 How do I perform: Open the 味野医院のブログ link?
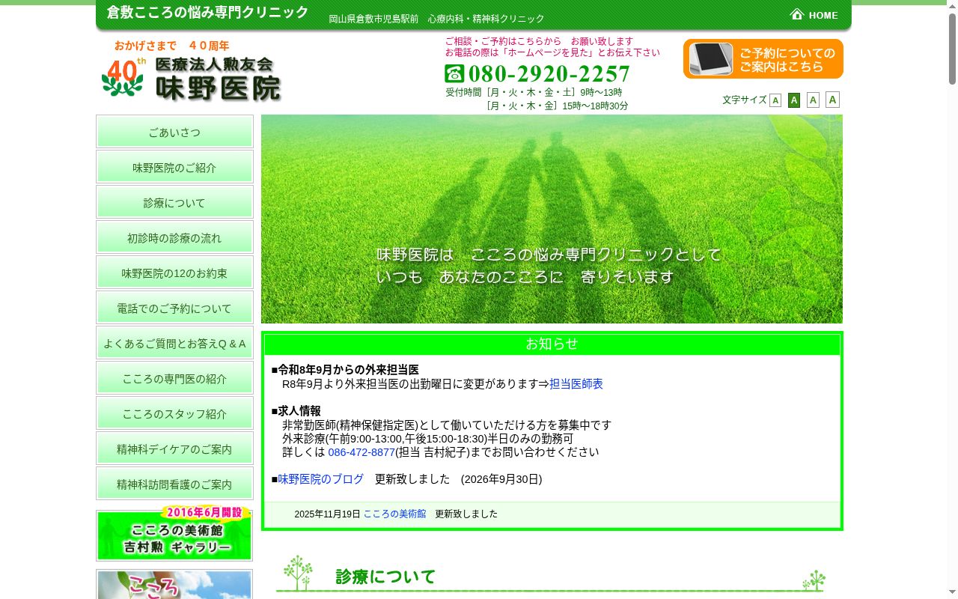[x=321, y=479]
